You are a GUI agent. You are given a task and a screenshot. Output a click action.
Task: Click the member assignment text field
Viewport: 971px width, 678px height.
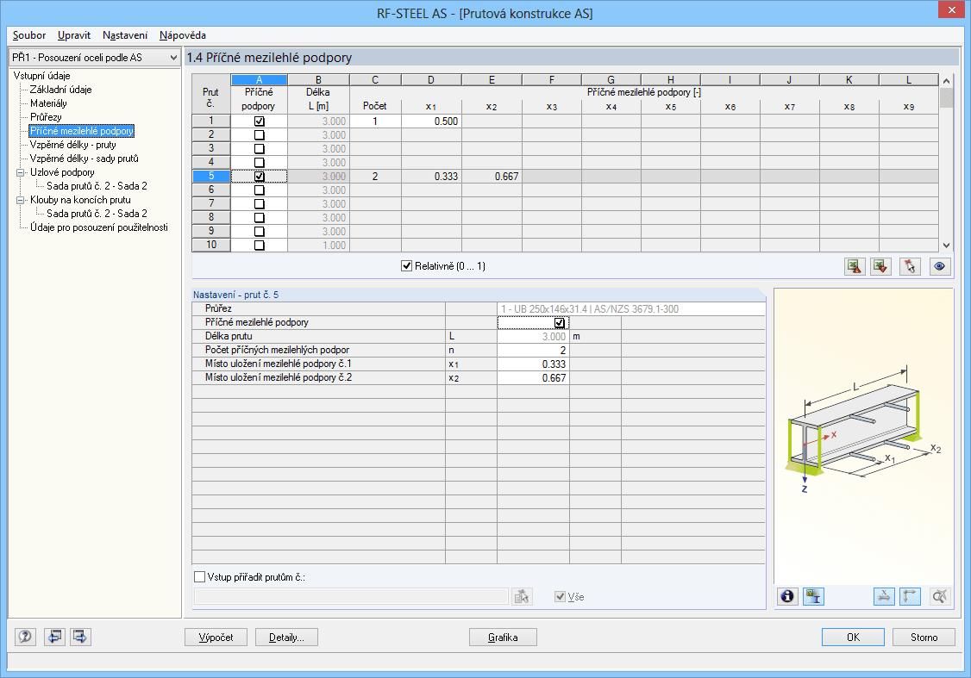(351, 596)
